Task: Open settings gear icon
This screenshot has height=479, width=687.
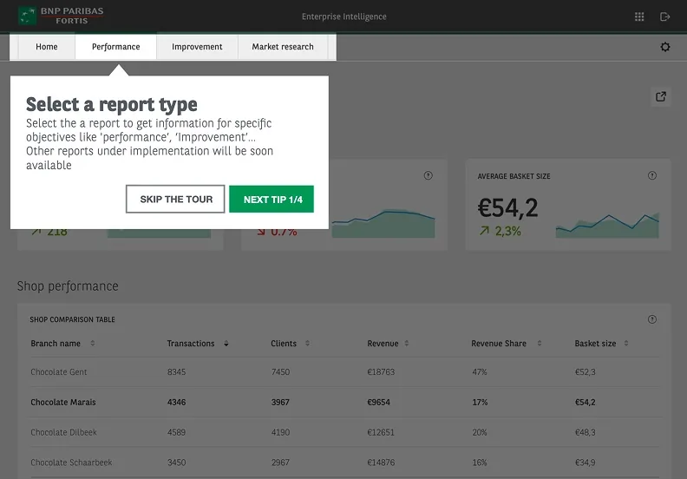Action: pos(665,47)
